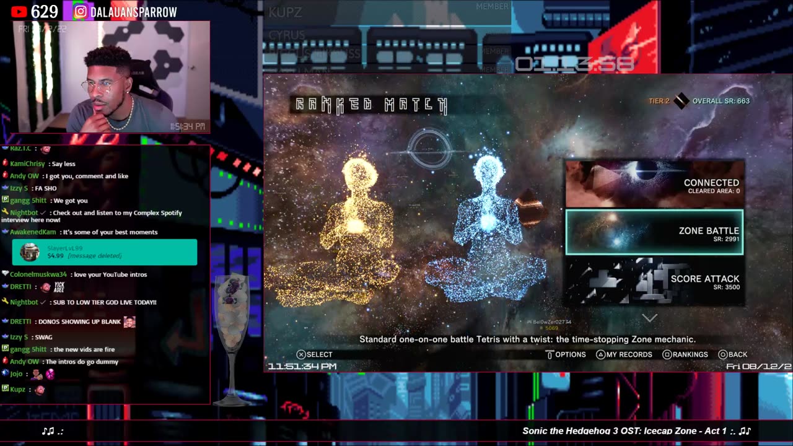
Task: Click the diamond badge next to Colonelmuskwa34
Action: pyautogui.click(x=5, y=274)
